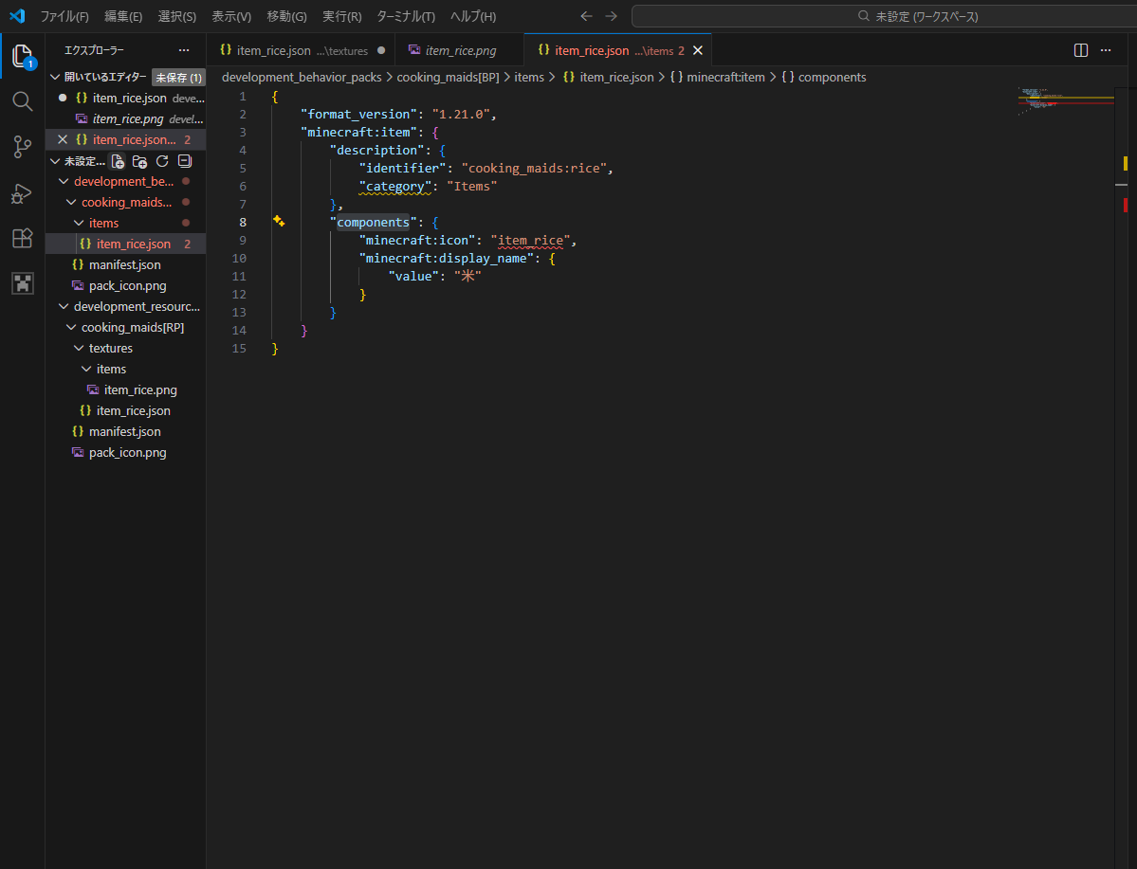
Task: Refresh the explorer file tree
Action: (162, 161)
